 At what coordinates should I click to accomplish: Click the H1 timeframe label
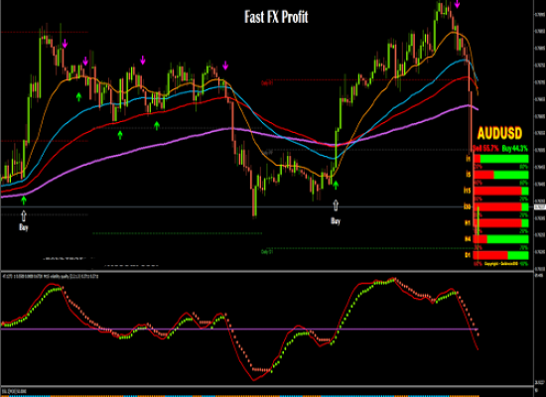point(468,222)
